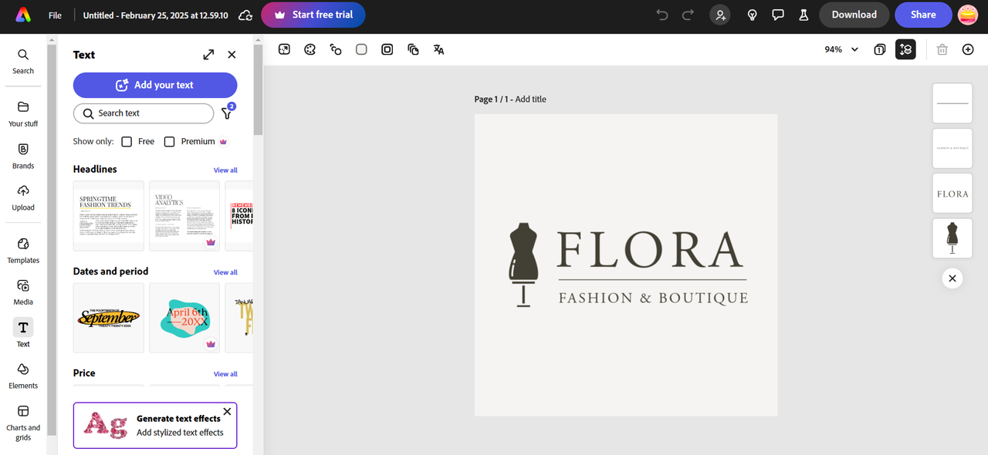The width and height of the screenshot is (988, 455).
Task: Click the Add your text button
Action: point(155,85)
